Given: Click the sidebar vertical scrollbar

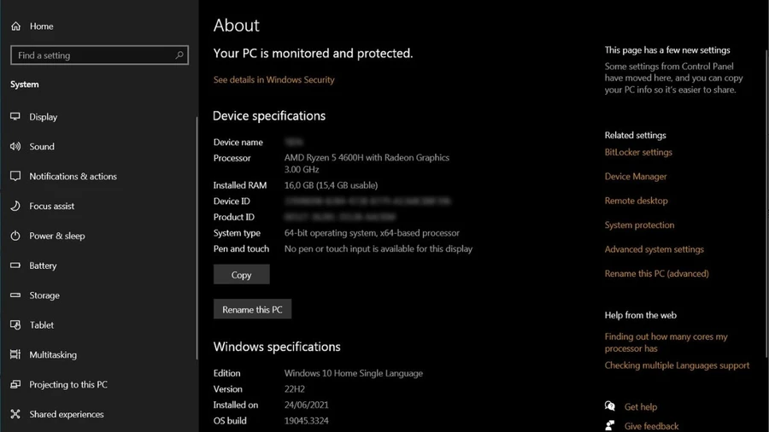Looking at the screenshot, I should 197,237.
